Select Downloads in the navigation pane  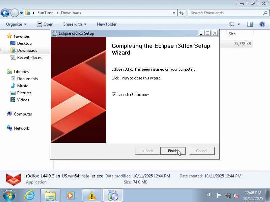point(27,50)
